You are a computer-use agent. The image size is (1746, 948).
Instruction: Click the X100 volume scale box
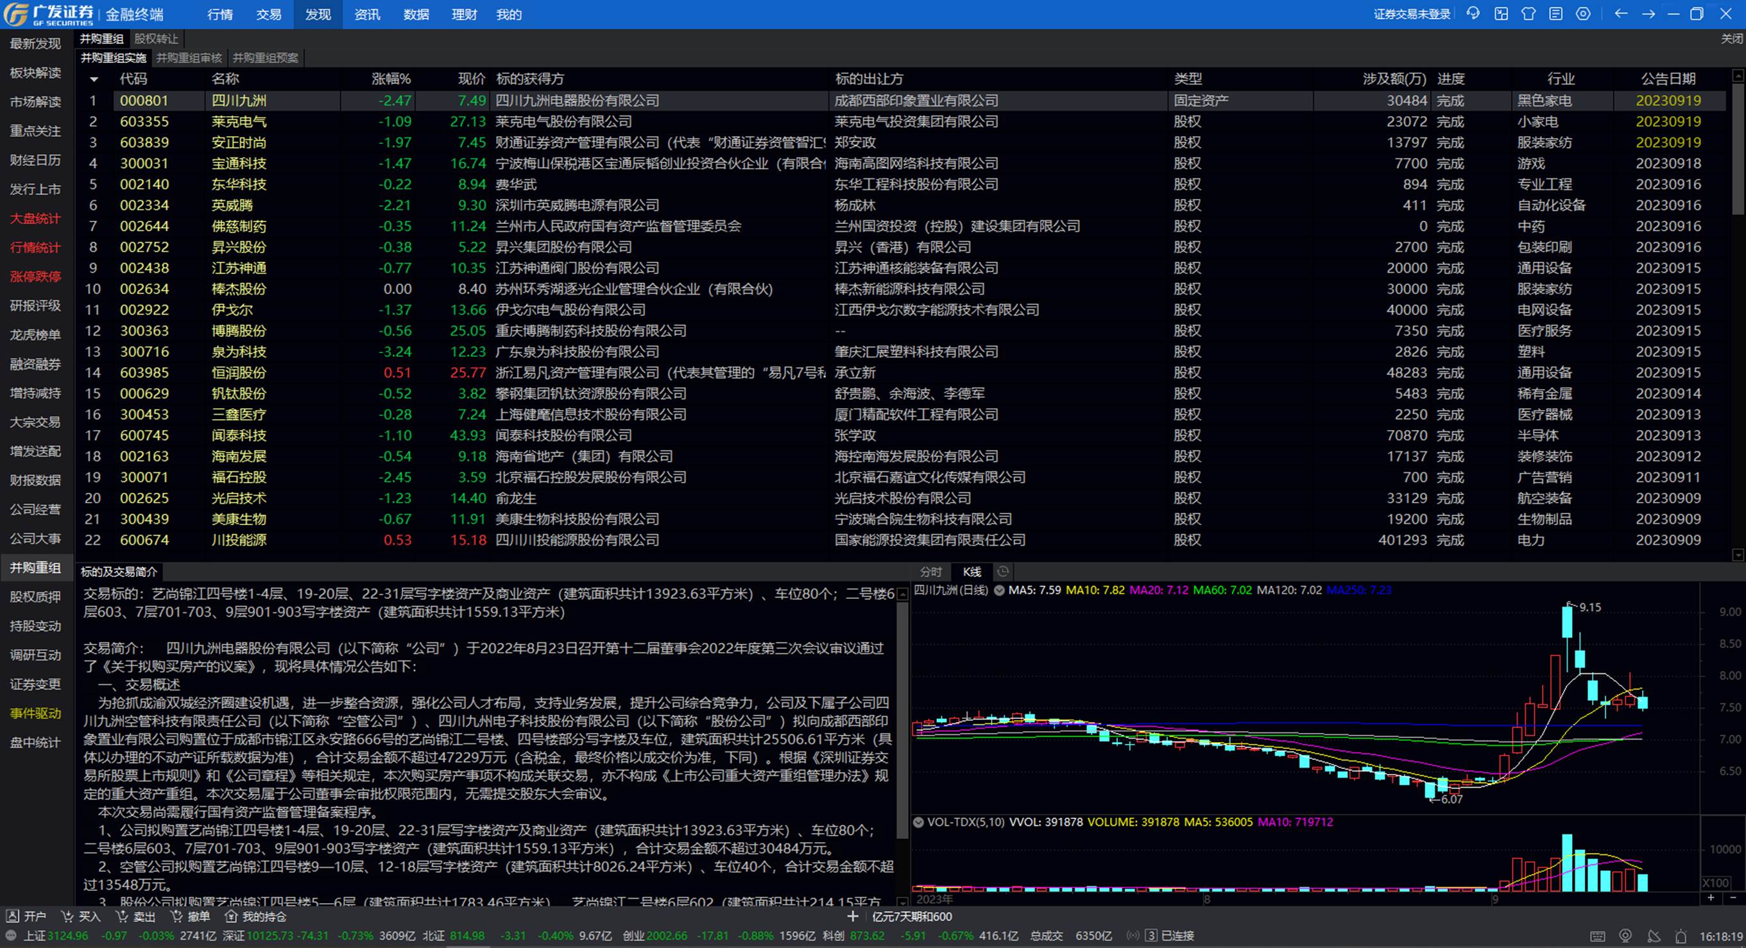(1716, 883)
